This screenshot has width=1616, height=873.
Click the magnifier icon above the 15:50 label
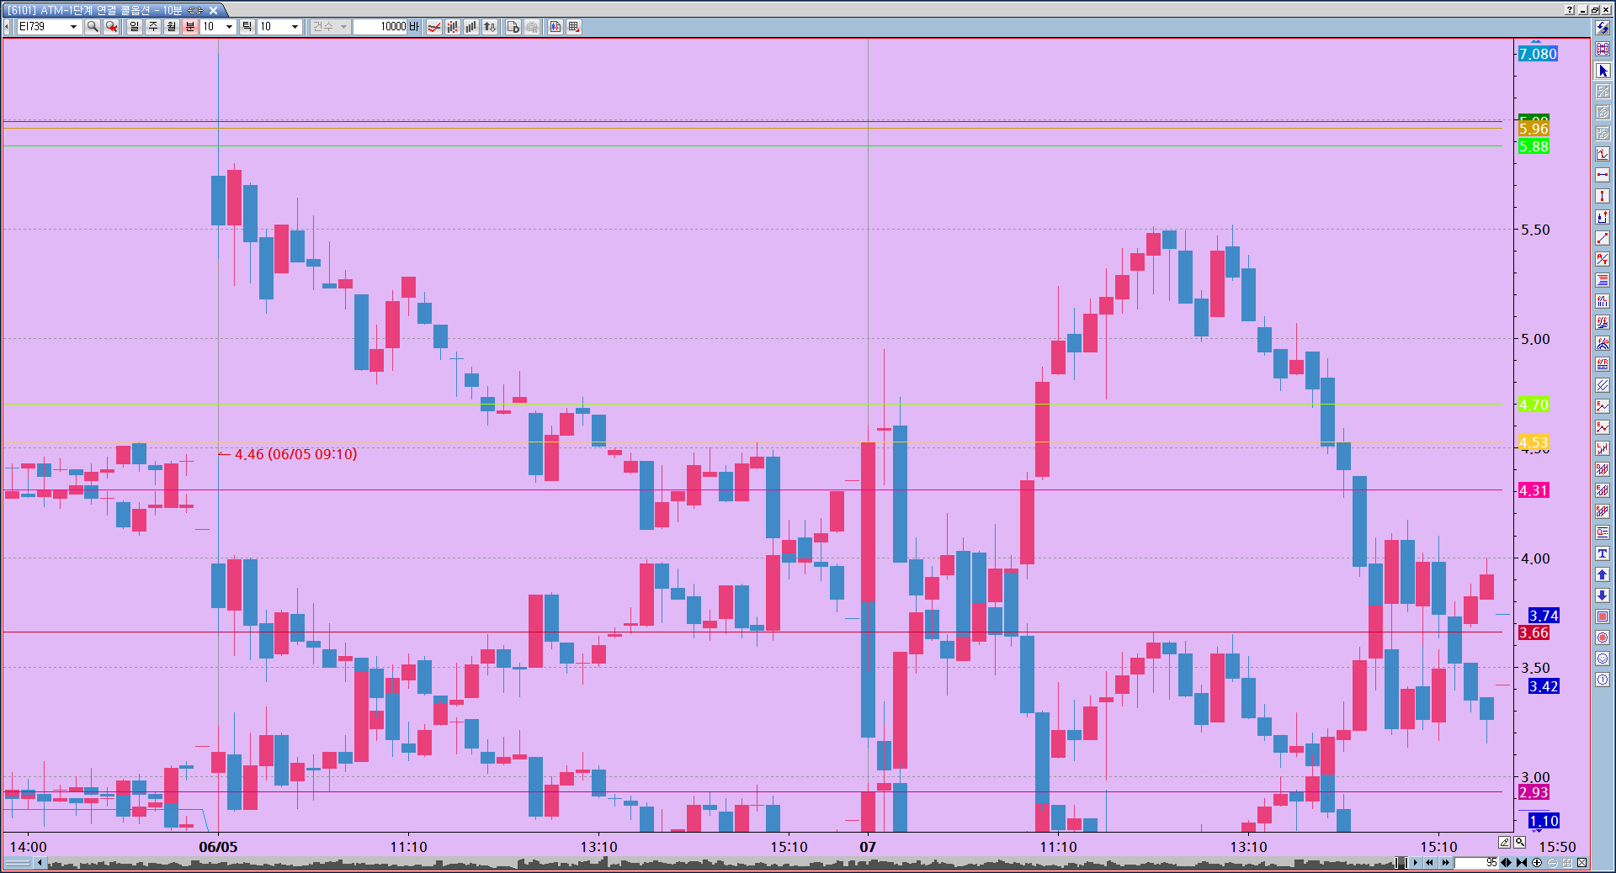[x=1520, y=842]
